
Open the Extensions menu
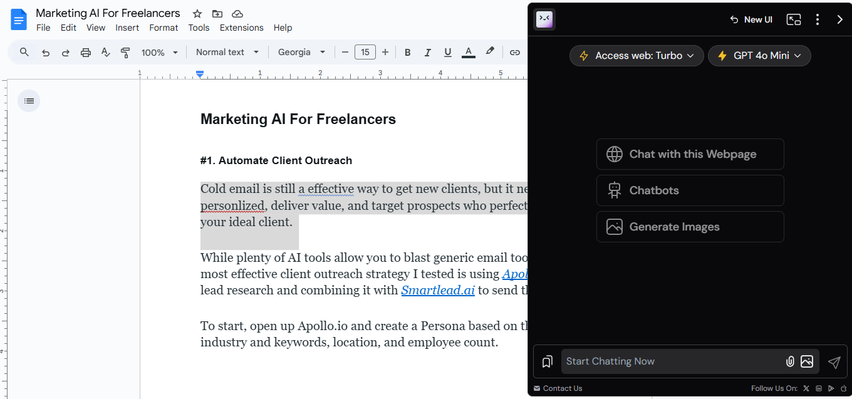[241, 28]
